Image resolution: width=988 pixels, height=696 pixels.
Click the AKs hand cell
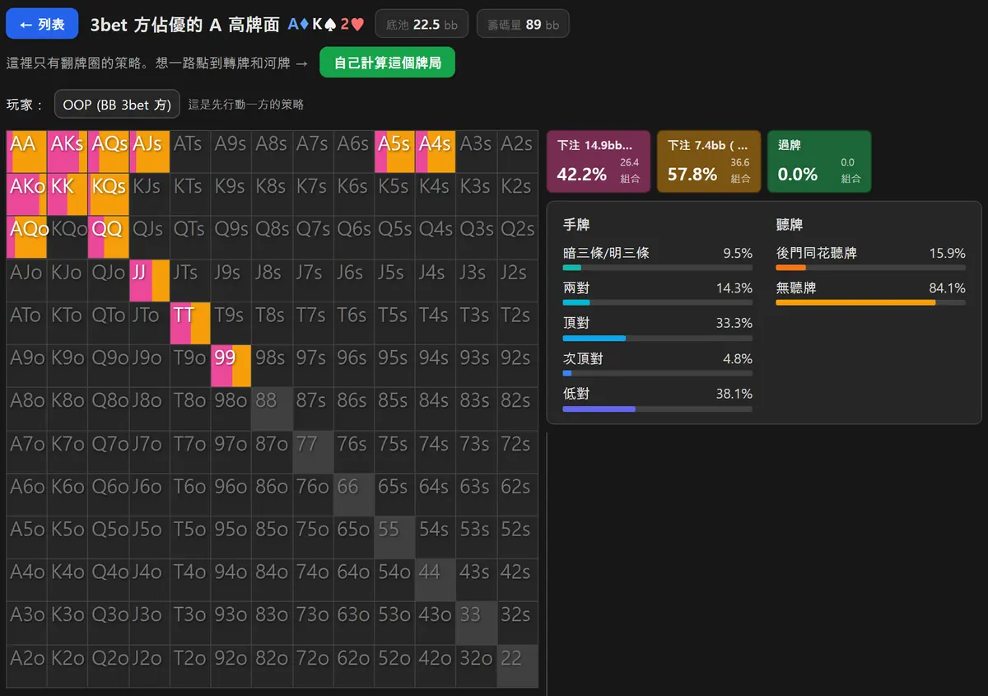(68, 152)
